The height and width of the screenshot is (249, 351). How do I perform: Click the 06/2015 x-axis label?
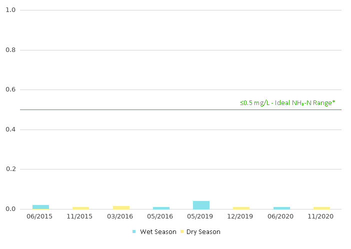click(x=40, y=216)
